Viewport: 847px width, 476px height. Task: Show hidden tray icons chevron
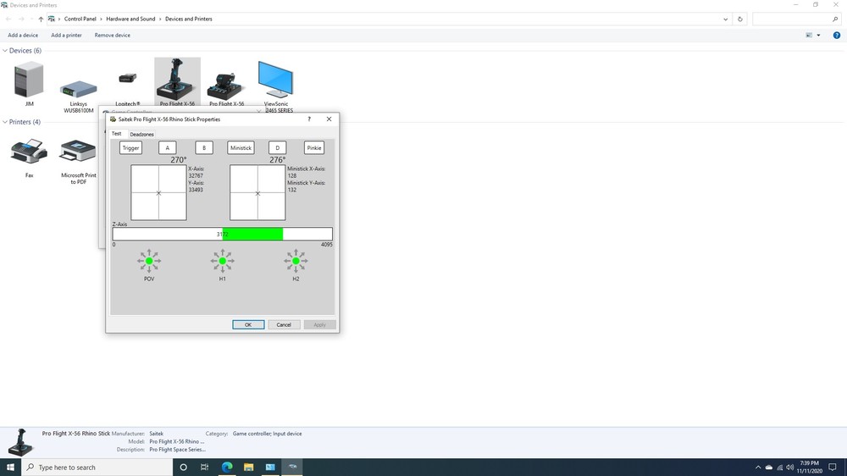click(x=758, y=468)
